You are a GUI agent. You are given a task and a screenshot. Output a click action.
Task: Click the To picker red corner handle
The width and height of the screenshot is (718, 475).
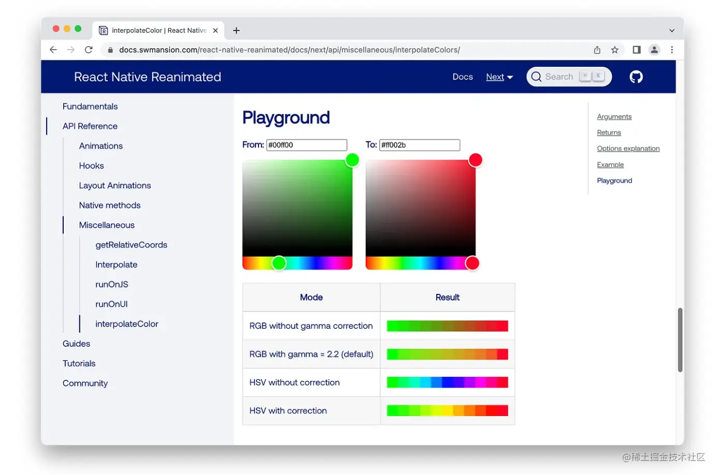click(476, 160)
